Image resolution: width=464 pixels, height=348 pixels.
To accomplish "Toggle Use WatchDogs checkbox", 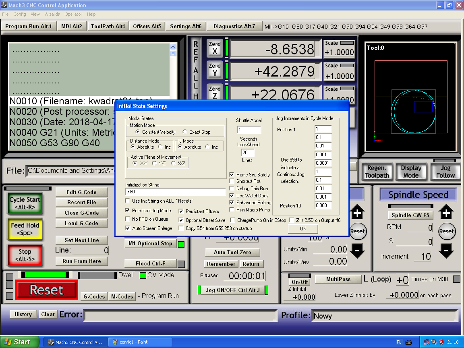I will point(232,195).
